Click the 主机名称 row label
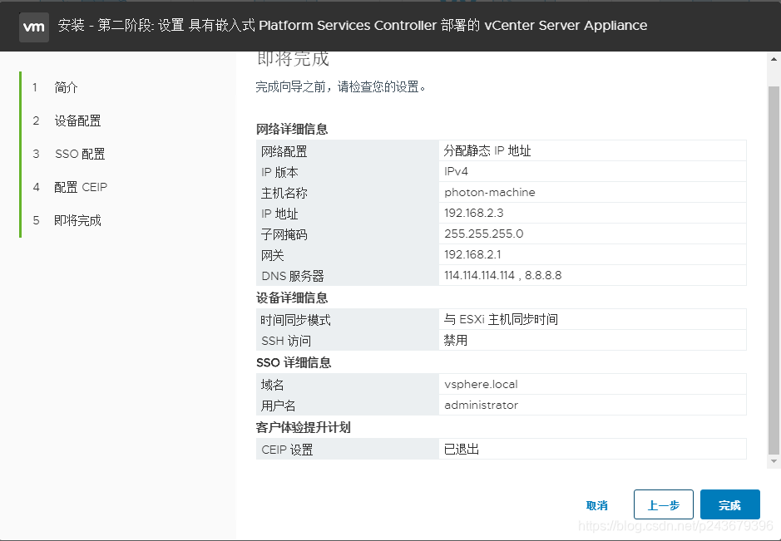This screenshot has width=781, height=541. tap(284, 193)
